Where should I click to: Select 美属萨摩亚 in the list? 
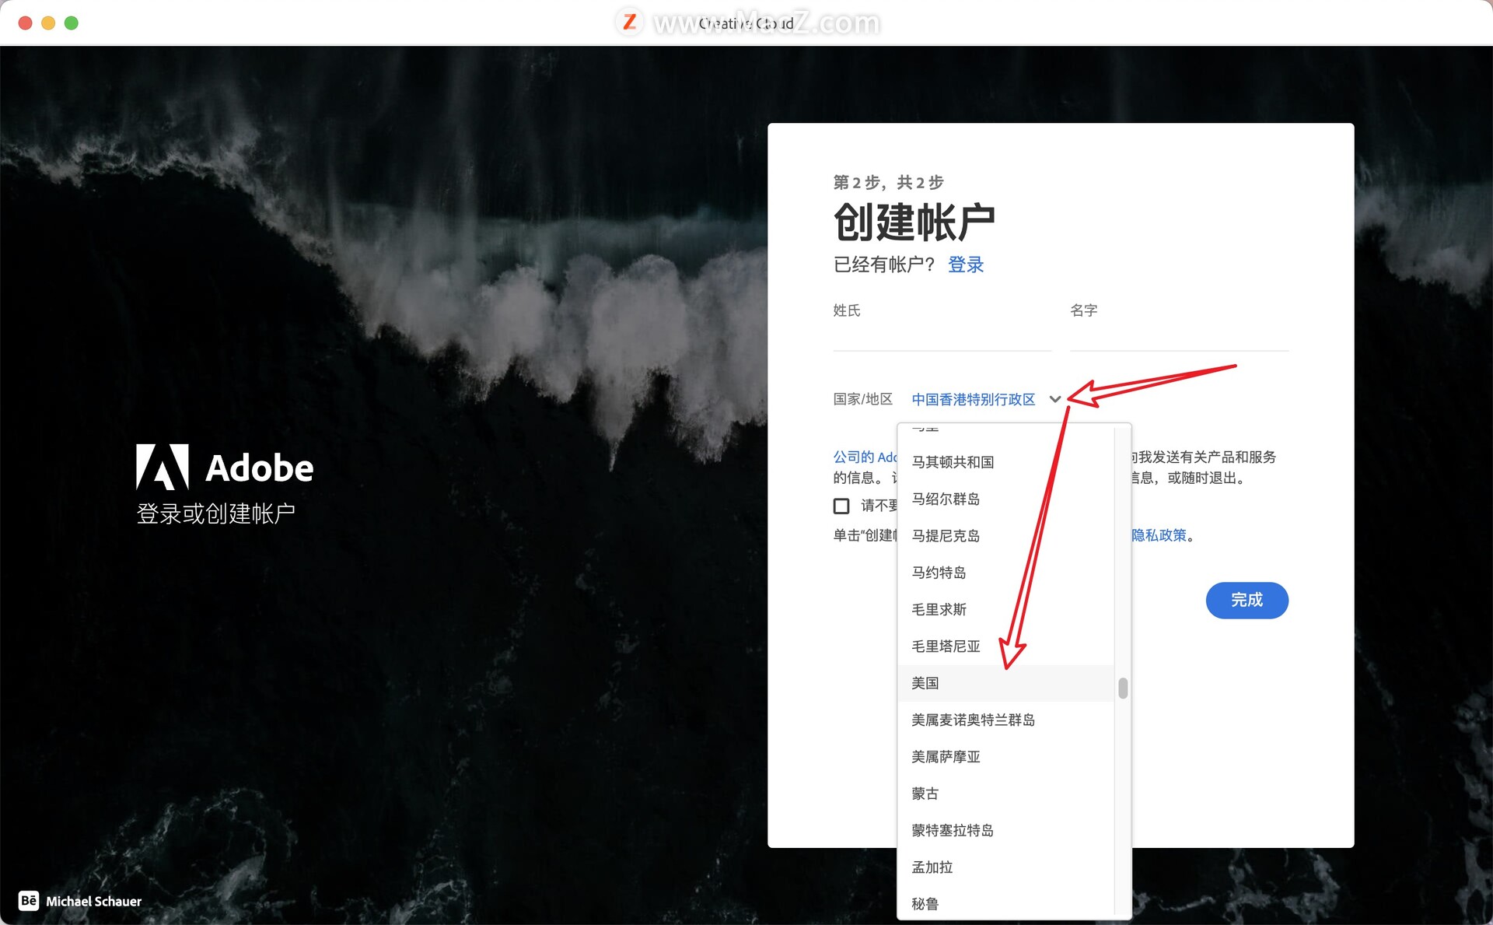1006,757
